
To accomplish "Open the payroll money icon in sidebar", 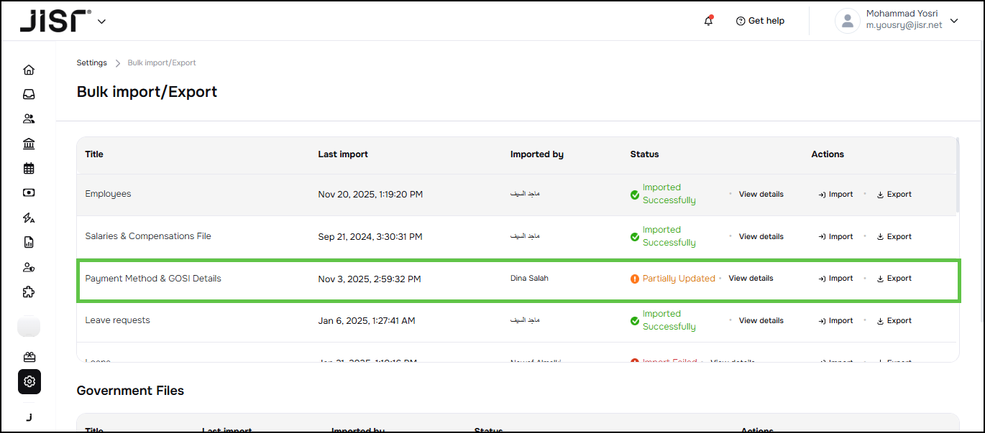I will tap(29, 193).
